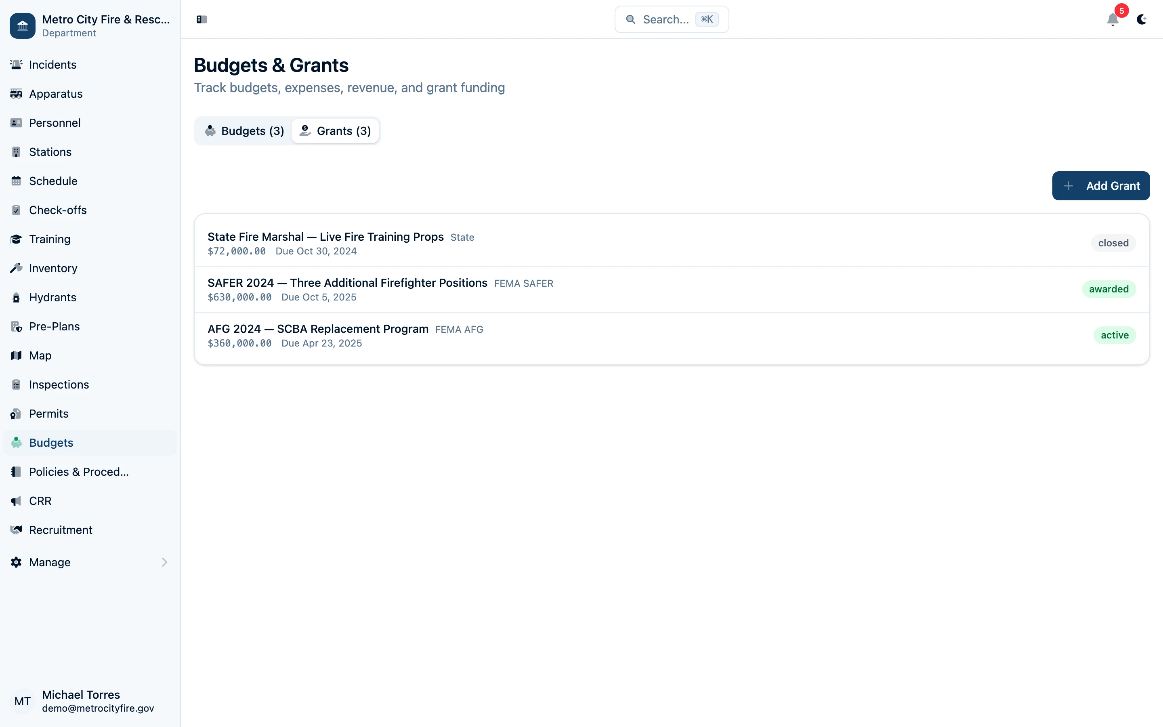Select the Grants (3) tab
The width and height of the screenshot is (1163, 727).
[x=336, y=131]
